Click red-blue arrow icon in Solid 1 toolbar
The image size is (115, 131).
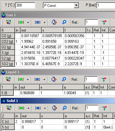click(x=104, y=108)
